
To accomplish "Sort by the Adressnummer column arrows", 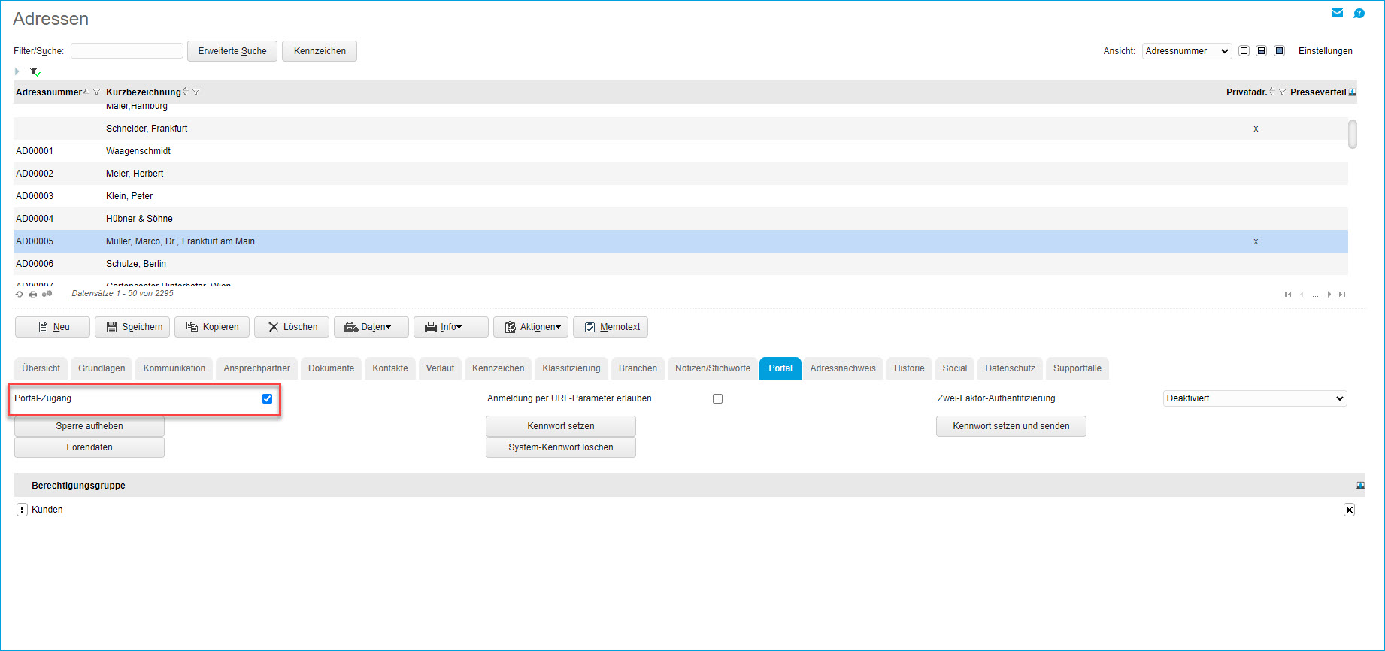I will (86, 92).
